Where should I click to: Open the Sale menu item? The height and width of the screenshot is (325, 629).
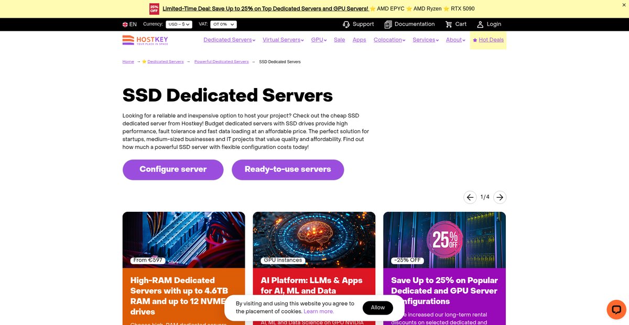pos(340,40)
